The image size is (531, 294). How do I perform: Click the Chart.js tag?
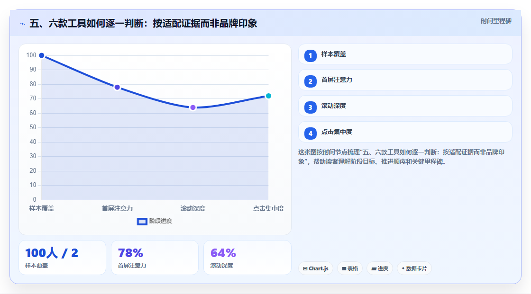[x=316, y=268]
